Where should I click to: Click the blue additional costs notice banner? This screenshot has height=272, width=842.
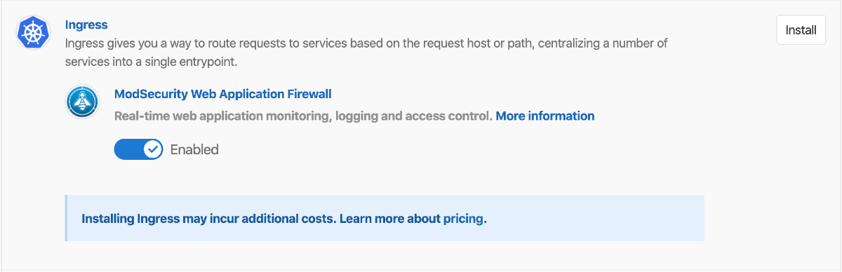385,218
